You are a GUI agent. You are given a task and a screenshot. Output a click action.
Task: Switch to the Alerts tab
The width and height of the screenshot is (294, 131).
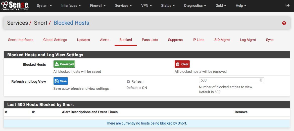pyautogui.click(x=105, y=40)
